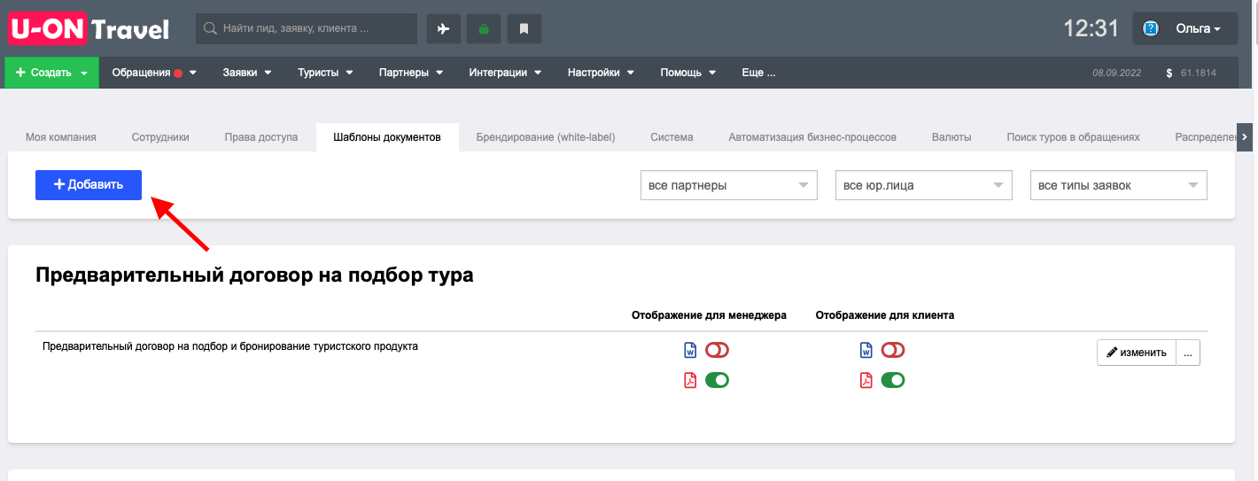
Task: Click the изменить button
Action: click(1137, 352)
